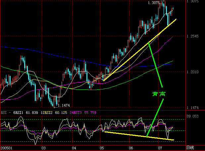Screen dimensions: 205x151
Task: Click the 6RSI1 indicator label
Action: click(x=18, y=113)
